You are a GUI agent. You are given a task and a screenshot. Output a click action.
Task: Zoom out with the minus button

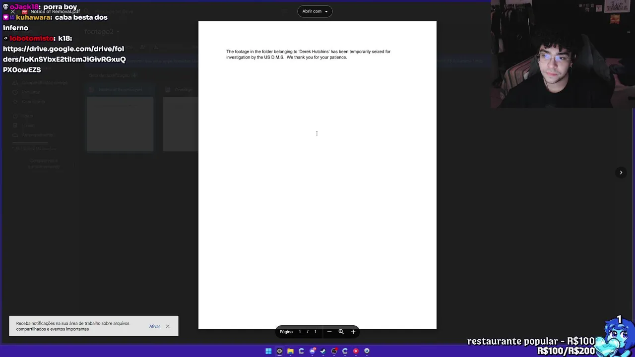coord(329,332)
